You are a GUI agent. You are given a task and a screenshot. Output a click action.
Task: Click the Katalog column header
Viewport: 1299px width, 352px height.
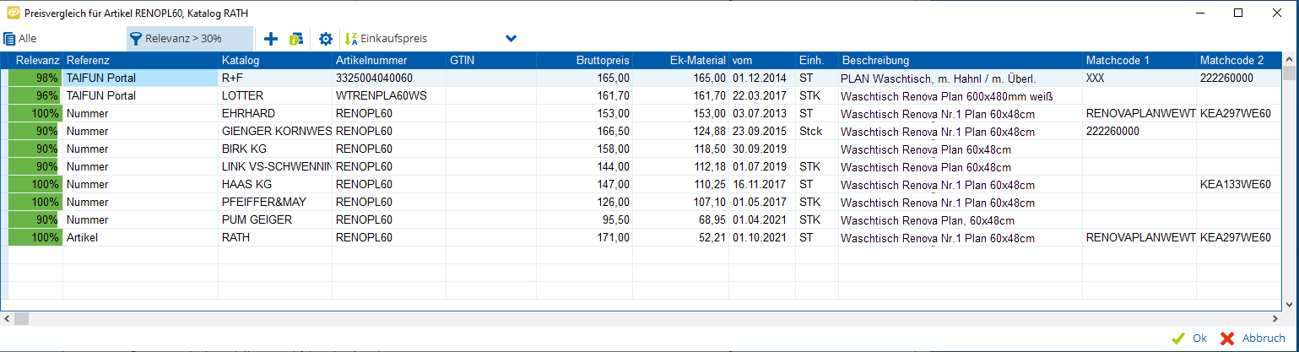coord(241,61)
